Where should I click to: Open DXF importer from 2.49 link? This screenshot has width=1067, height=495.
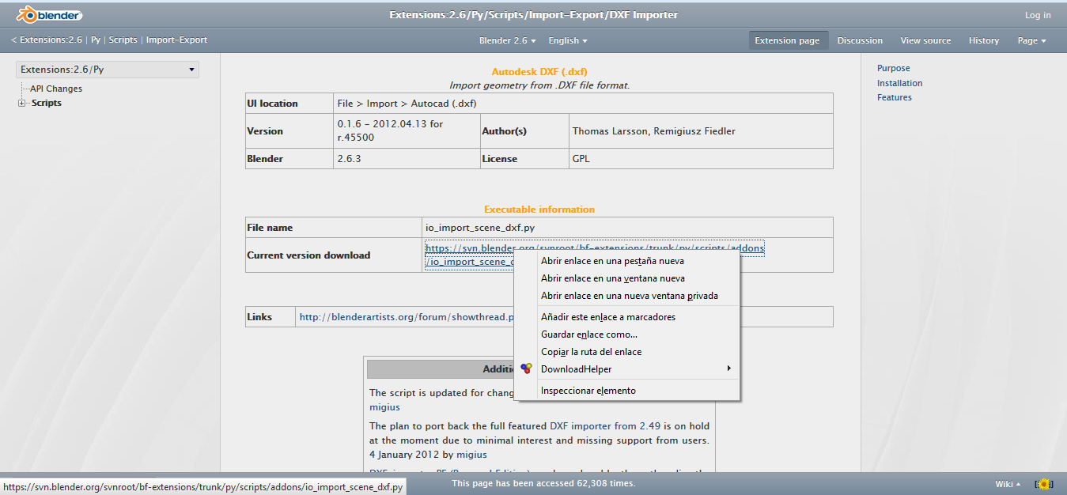(x=606, y=425)
